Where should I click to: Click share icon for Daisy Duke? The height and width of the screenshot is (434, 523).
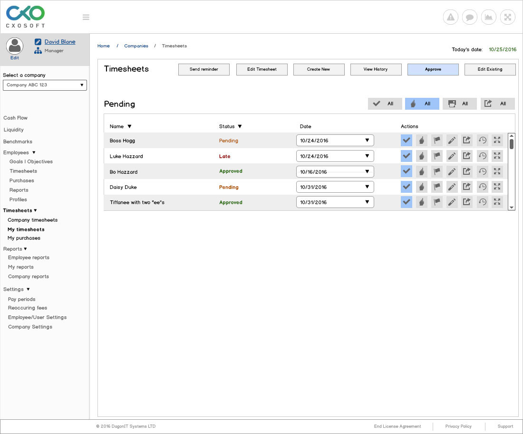click(x=467, y=187)
